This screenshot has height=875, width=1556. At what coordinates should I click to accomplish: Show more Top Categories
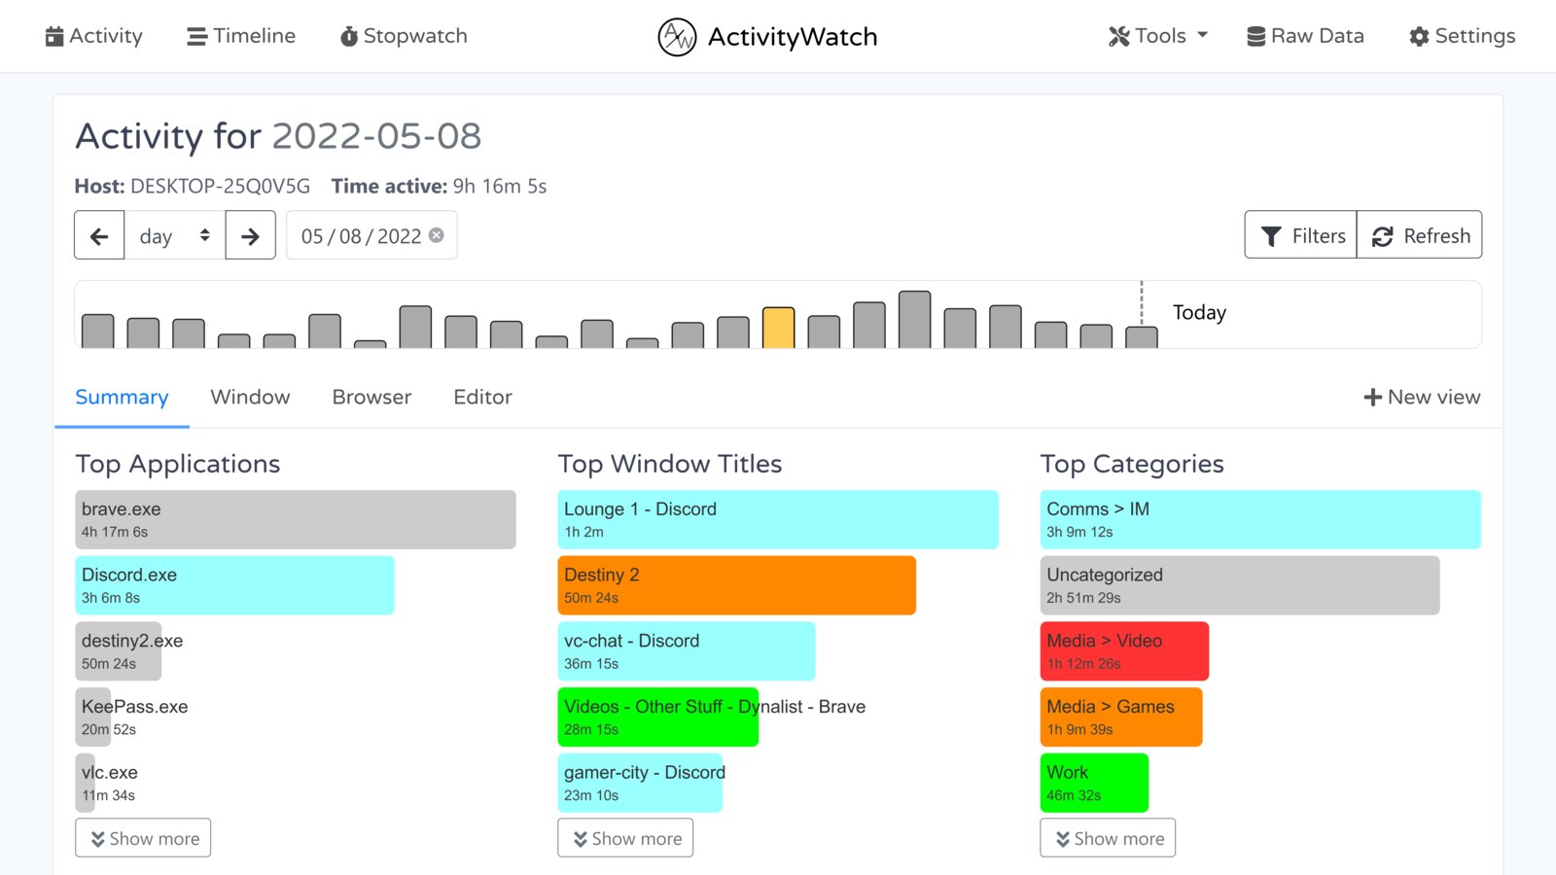(x=1108, y=838)
